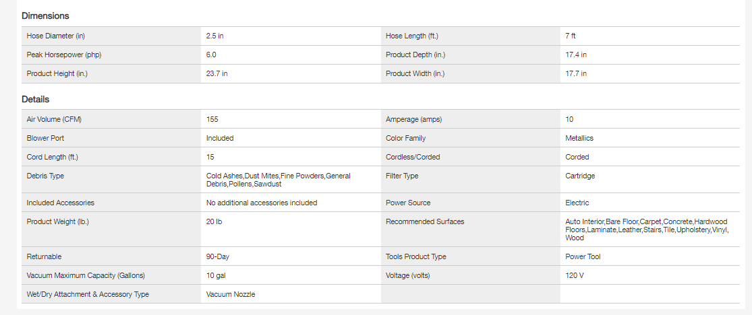Click the Cartridge filter type value

click(580, 176)
